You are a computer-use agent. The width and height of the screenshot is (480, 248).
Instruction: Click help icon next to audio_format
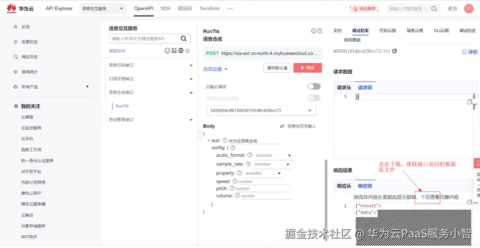click(x=250, y=155)
